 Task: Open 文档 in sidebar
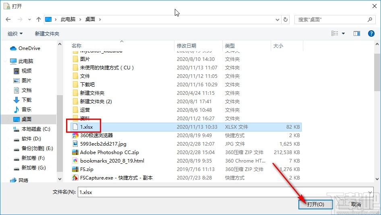pyautogui.click(x=23, y=90)
